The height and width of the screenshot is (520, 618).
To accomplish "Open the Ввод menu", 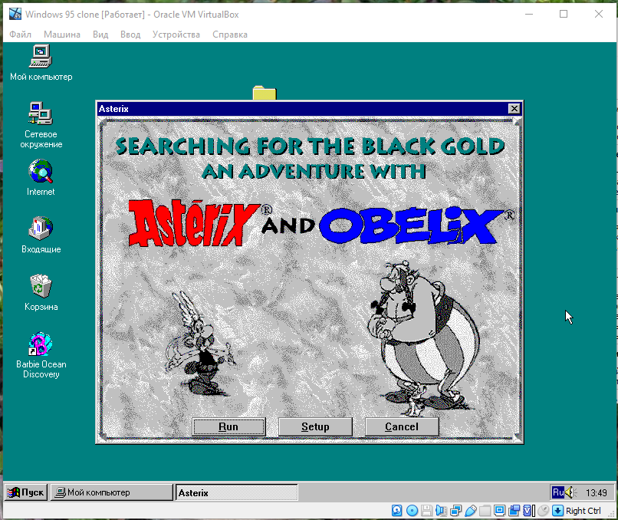I will pyautogui.click(x=130, y=35).
